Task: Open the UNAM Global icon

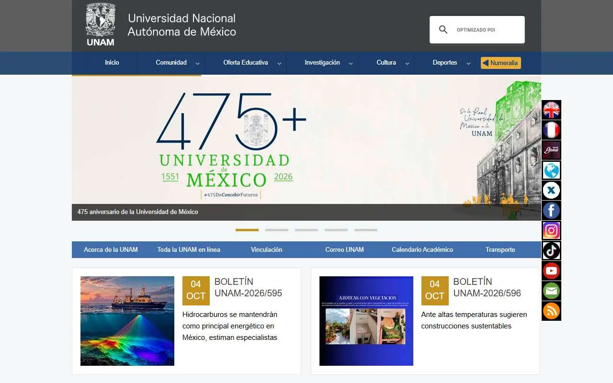Action: point(551,150)
